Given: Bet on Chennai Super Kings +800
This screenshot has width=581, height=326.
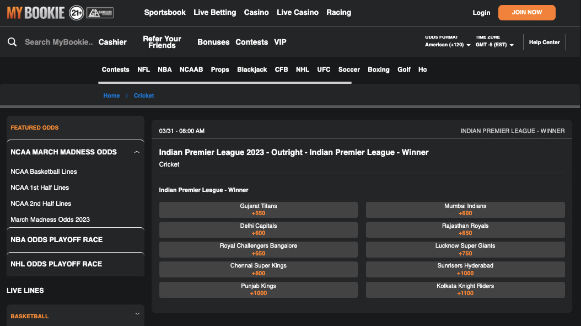Looking at the screenshot, I should pos(259,269).
